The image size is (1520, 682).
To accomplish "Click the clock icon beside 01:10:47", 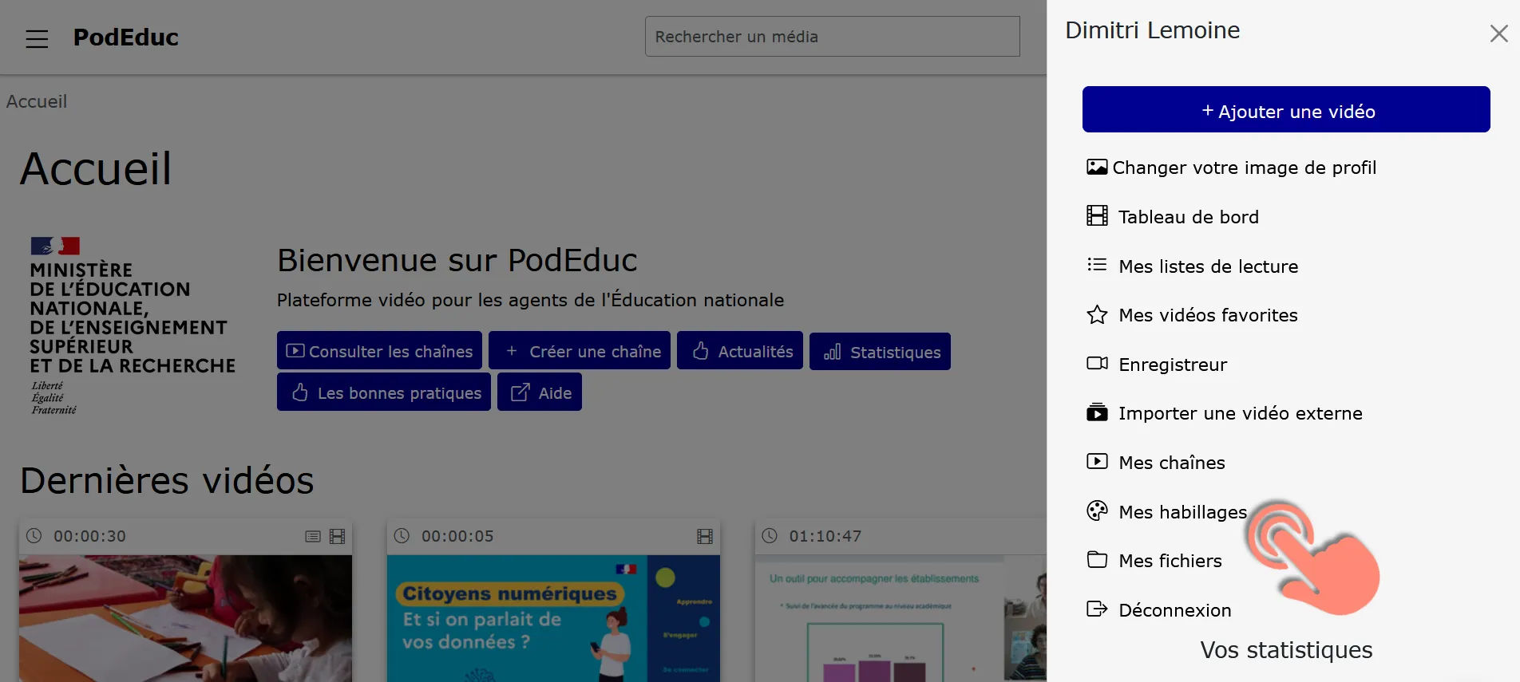I will point(770,536).
